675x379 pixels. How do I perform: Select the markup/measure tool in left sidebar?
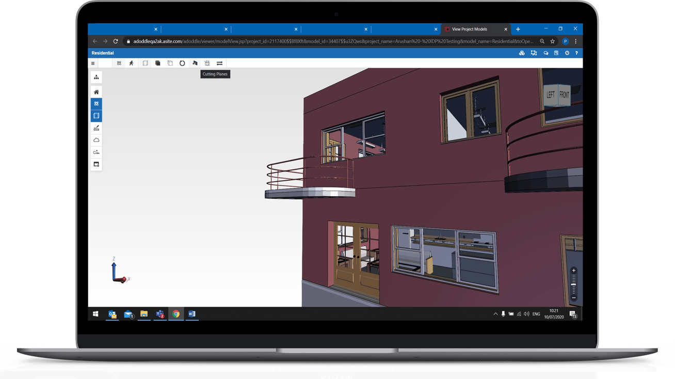coord(96,128)
